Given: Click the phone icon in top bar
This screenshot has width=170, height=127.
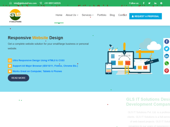Looking at the screenshot, I should point(41,3).
